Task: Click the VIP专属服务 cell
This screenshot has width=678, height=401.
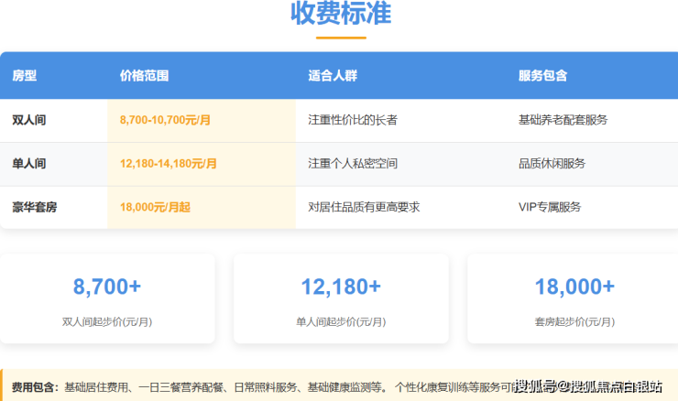Action: [549, 207]
